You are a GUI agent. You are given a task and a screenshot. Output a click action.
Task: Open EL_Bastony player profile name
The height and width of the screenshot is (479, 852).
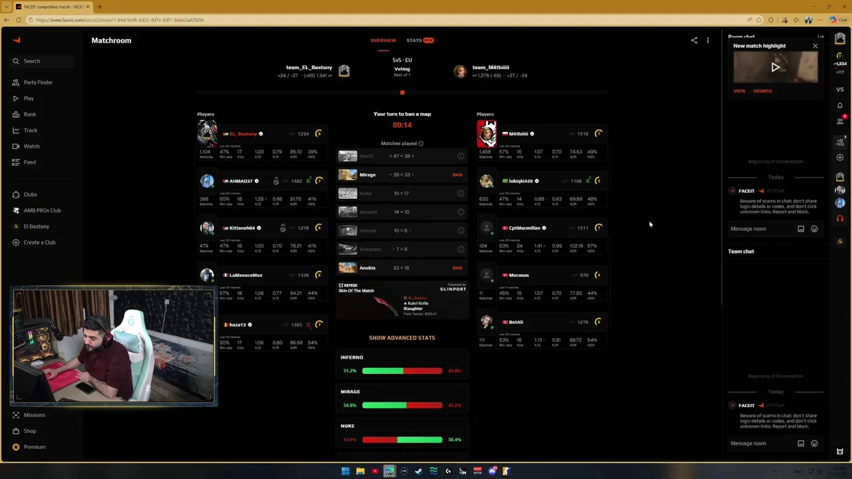pyautogui.click(x=243, y=134)
